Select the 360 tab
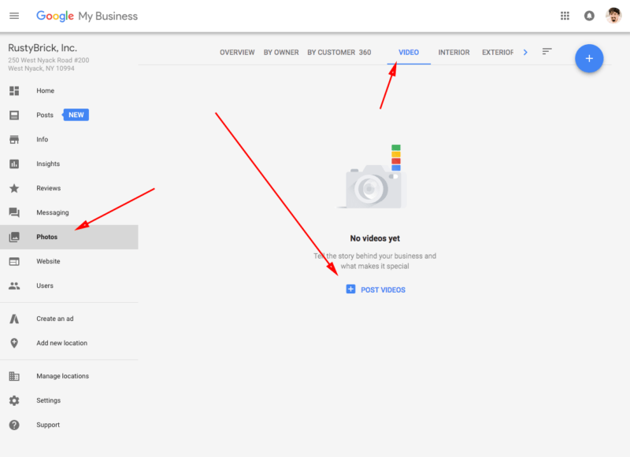This screenshot has height=457, width=630. click(365, 53)
